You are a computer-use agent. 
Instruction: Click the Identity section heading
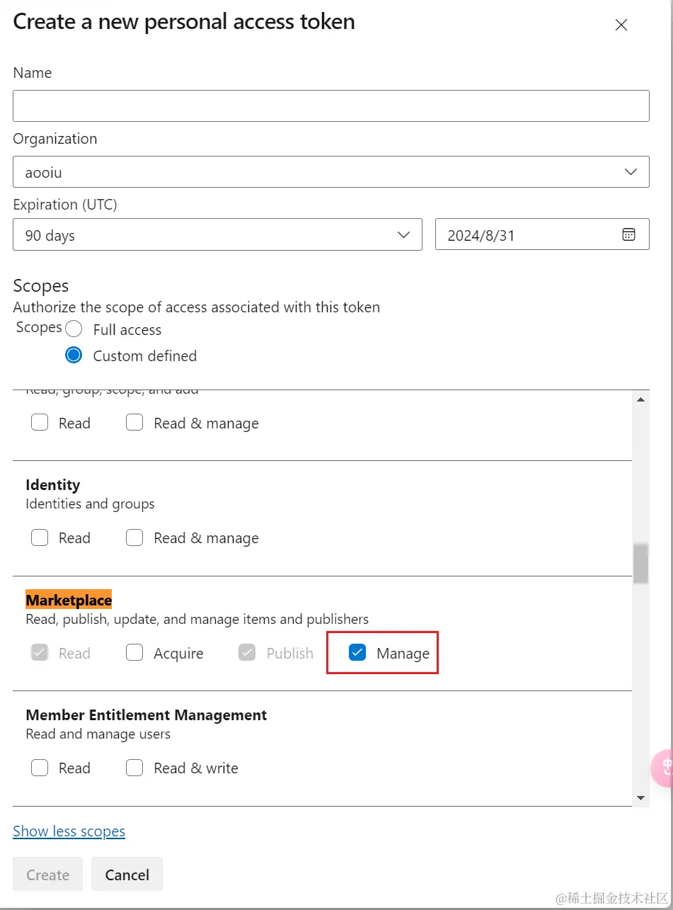coord(53,485)
